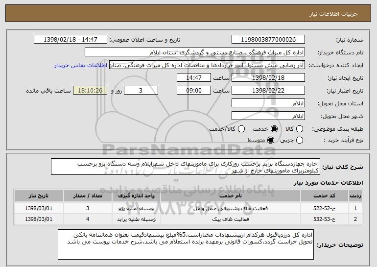This screenshot has width=377, height=267.
Task: Click فعالیت های پیک cell
Action: (231, 219)
